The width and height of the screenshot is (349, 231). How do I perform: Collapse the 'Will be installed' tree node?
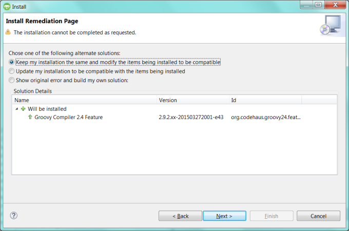(x=17, y=109)
